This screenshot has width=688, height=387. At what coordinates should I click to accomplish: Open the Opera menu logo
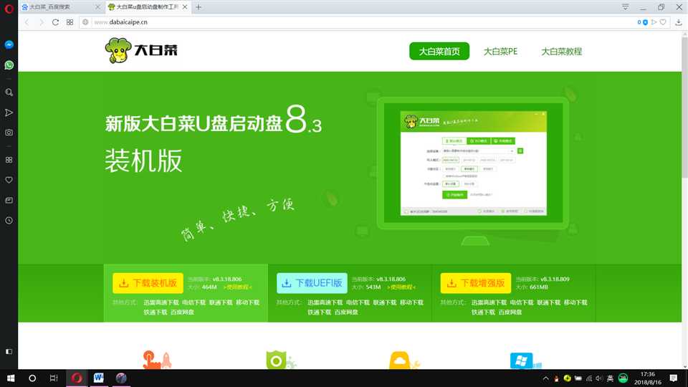(x=9, y=9)
